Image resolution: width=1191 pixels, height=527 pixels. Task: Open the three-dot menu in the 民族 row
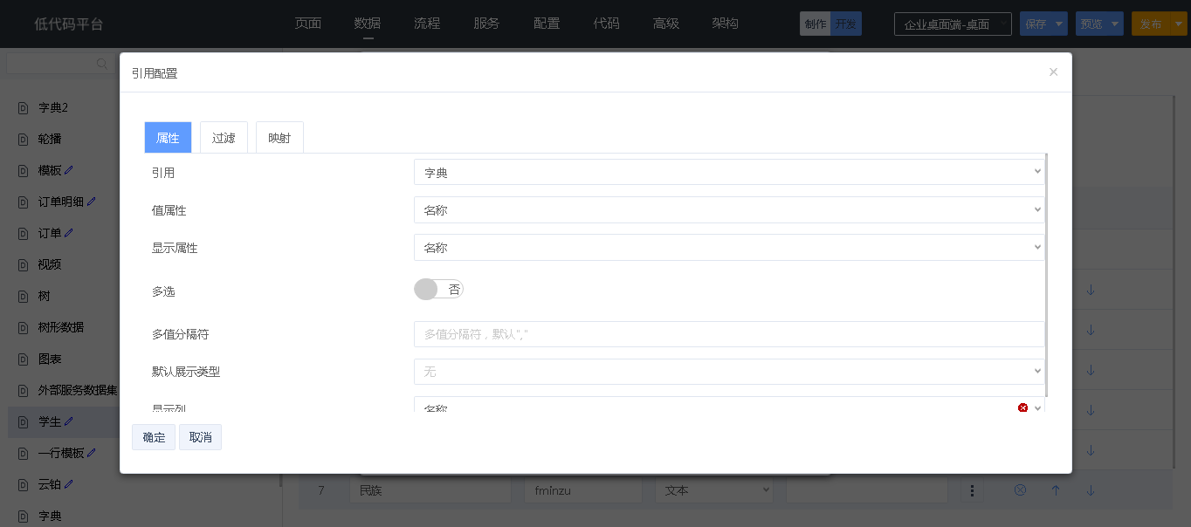[972, 490]
